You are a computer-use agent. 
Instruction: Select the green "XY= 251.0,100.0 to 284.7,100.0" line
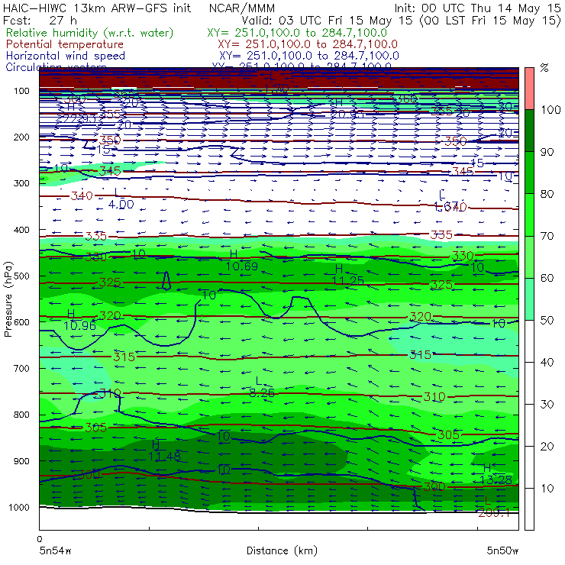[297, 33]
